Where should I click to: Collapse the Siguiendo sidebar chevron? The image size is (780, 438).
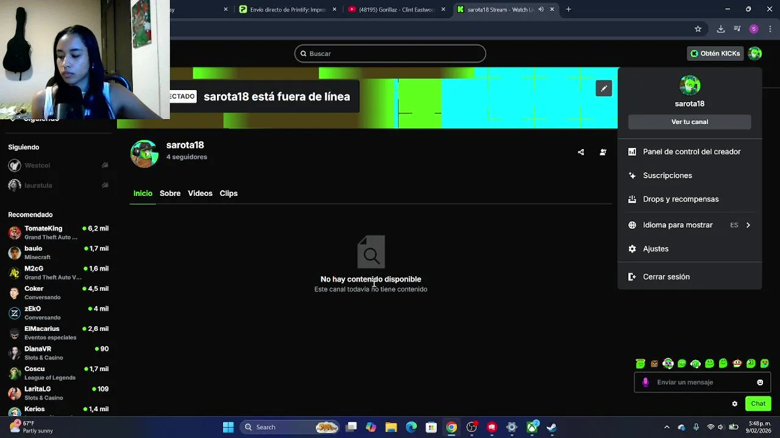12,120
